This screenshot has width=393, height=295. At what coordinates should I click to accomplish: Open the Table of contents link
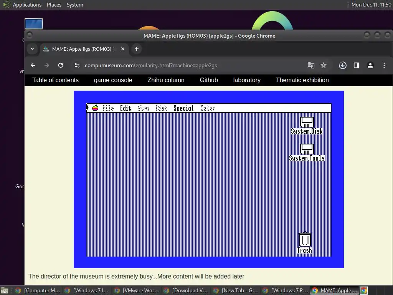[55, 80]
